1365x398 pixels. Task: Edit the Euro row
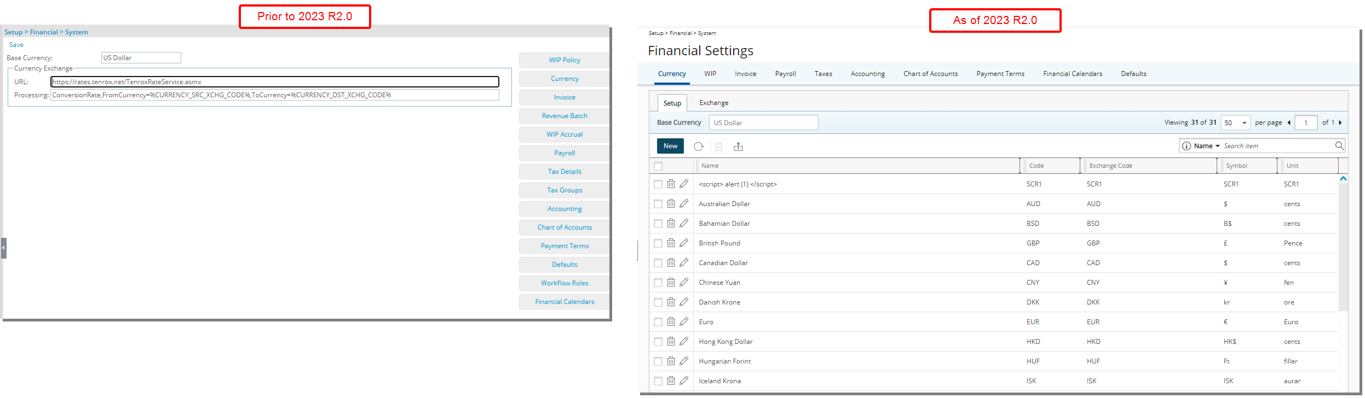[684, 321]
